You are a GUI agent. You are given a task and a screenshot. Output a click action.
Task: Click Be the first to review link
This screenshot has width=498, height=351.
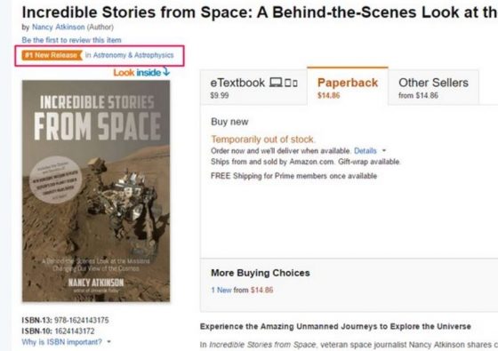[71, 40]
